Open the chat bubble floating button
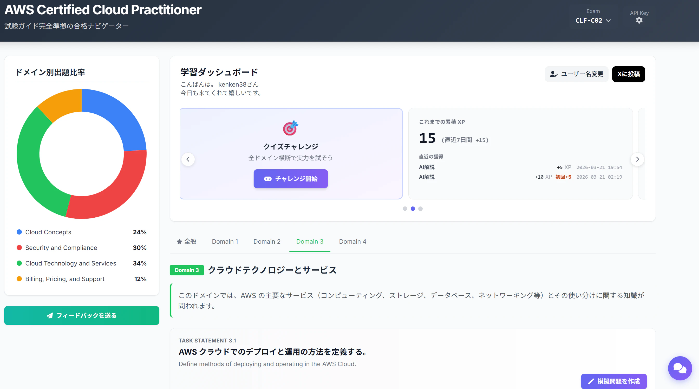This screenshot has width=699, height=389. (680, 368)
